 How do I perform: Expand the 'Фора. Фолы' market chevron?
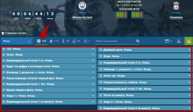[189, 56]
